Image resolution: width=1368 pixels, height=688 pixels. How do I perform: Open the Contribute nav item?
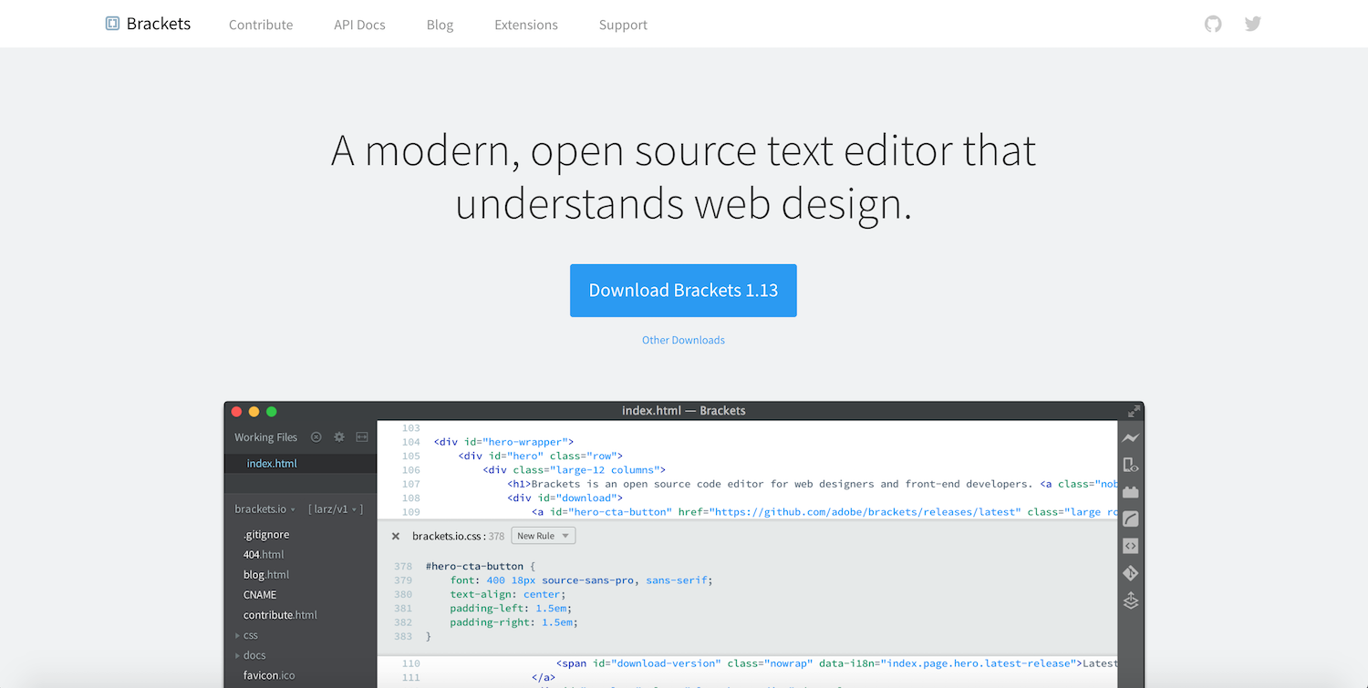click(261, 25)
